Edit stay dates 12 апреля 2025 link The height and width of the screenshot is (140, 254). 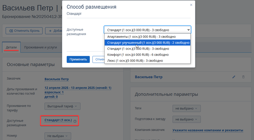[78, 88]
